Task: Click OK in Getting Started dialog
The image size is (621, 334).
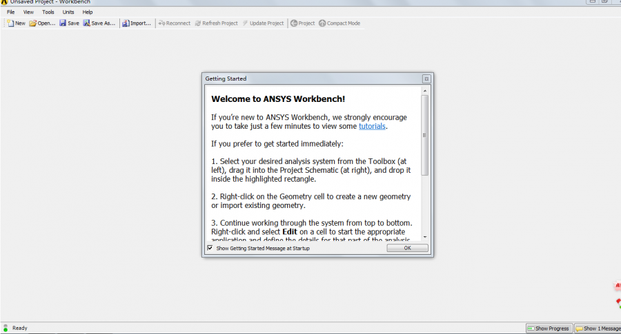Action: [407, 248]
